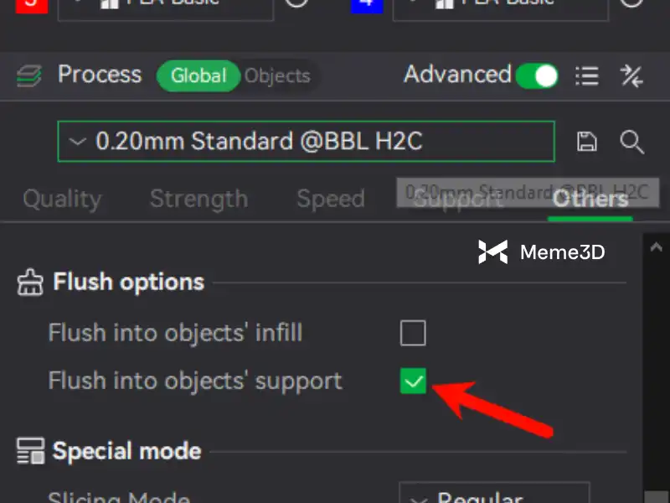This screenshot has height=503, width=670.
Task: Open the compare presets icon
Action: tap(631, 76)
